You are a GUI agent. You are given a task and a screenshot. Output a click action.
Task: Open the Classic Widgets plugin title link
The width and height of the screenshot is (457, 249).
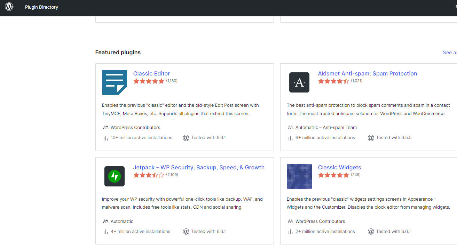(339, 167)
